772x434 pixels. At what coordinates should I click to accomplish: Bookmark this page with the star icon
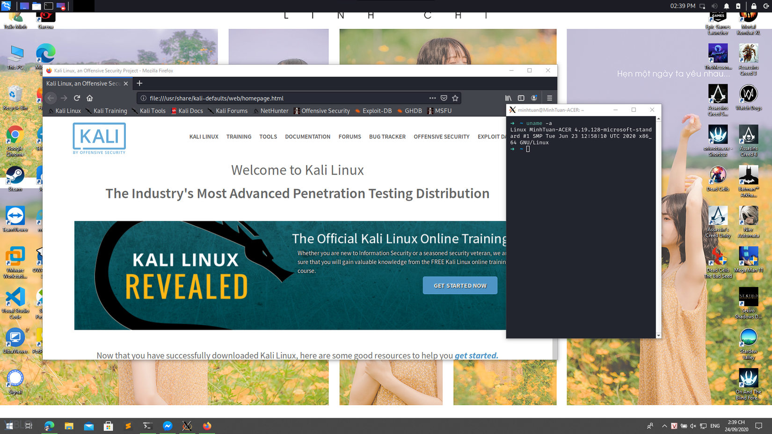pos(455,98)
